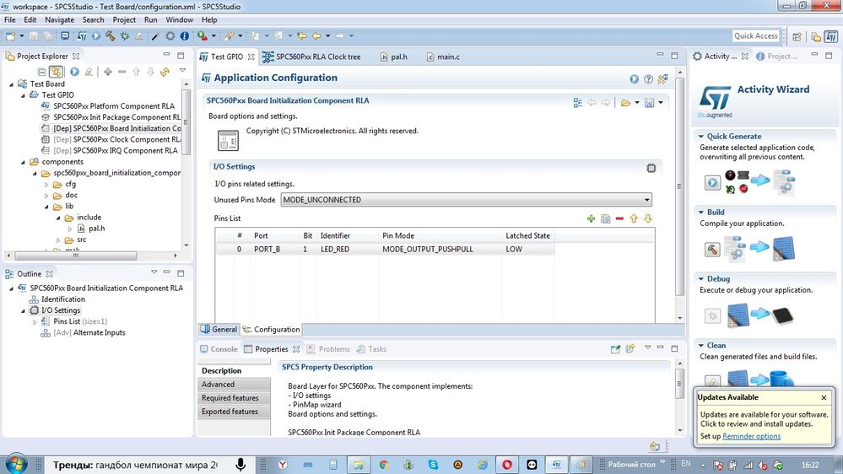The width and height of the screenshot is (843, 474).
Task: Click Link with Editor in Project Explorer
Action: click(x=56, y=72)
